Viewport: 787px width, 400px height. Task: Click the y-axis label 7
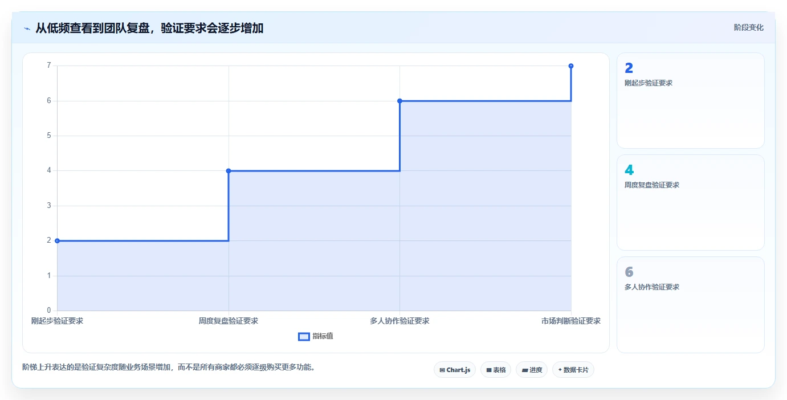49,66
